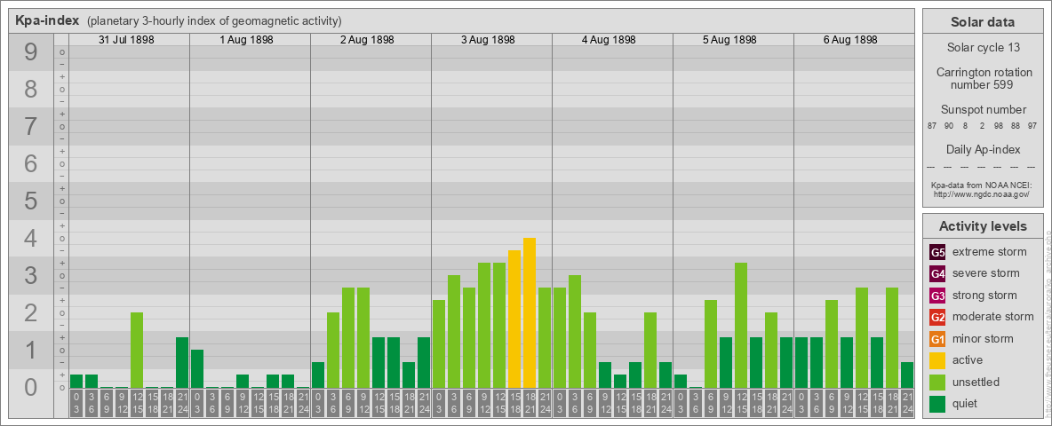Click the 3 Aug 1898 date header
The height and width of the screenshot is (426, 1052).
488,40
